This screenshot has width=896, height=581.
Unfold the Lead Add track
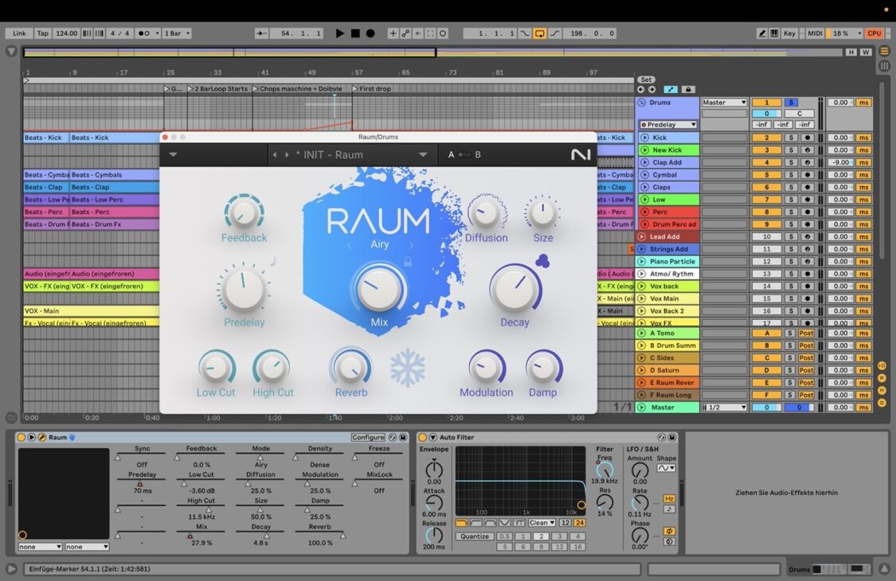(641, 236)
